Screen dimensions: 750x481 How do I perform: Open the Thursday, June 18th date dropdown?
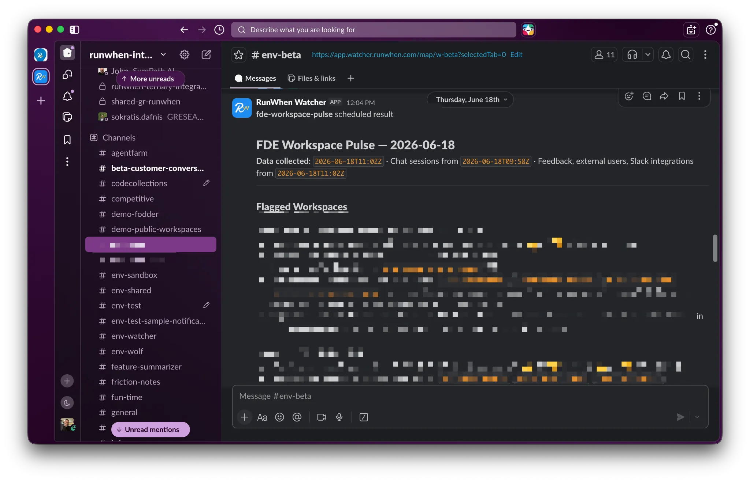tap(471, 100)
